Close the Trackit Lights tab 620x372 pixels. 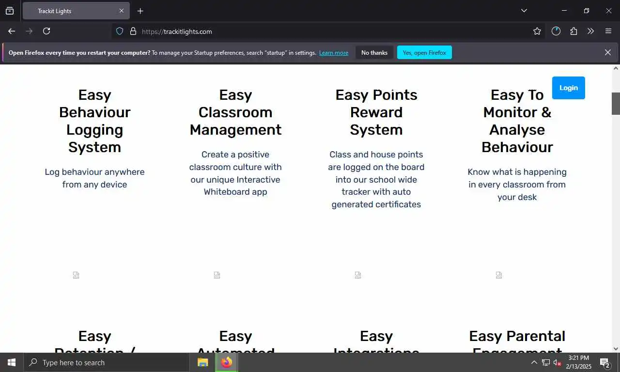coord(122,11)
